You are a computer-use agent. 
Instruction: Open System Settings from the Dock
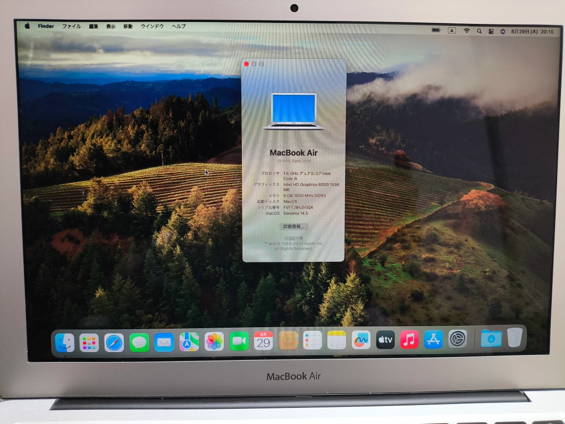[457, 339]
